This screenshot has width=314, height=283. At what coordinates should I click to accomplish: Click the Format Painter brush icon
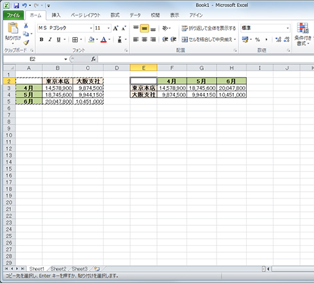click(x=26, y=42)
